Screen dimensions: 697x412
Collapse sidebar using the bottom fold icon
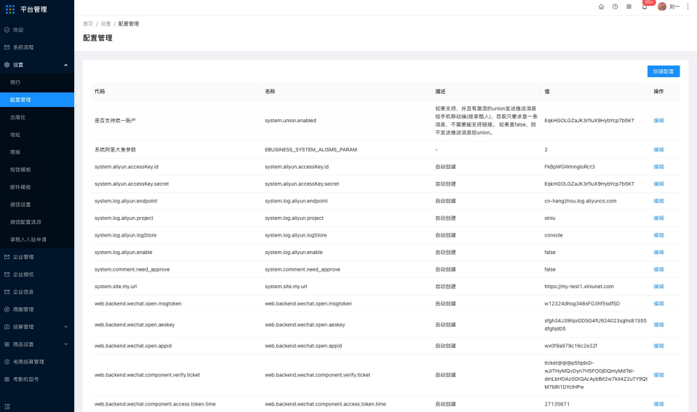(7, 406)
